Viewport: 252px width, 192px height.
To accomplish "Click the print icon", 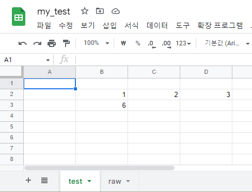I will point(52,43).
